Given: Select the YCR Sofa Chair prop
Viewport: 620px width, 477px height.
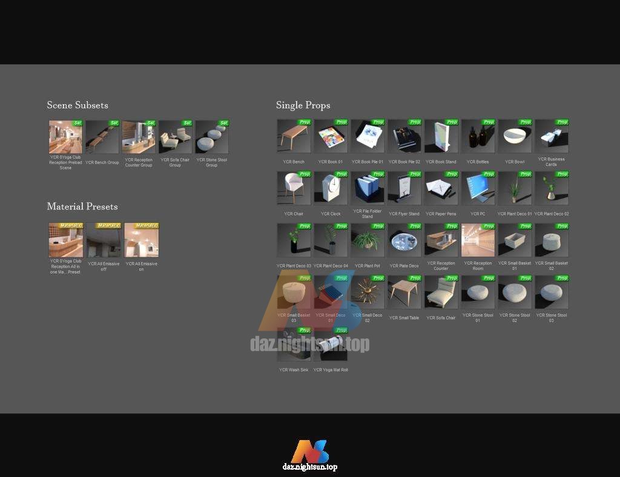Looking at the screenshot, I should coord(441,292).
